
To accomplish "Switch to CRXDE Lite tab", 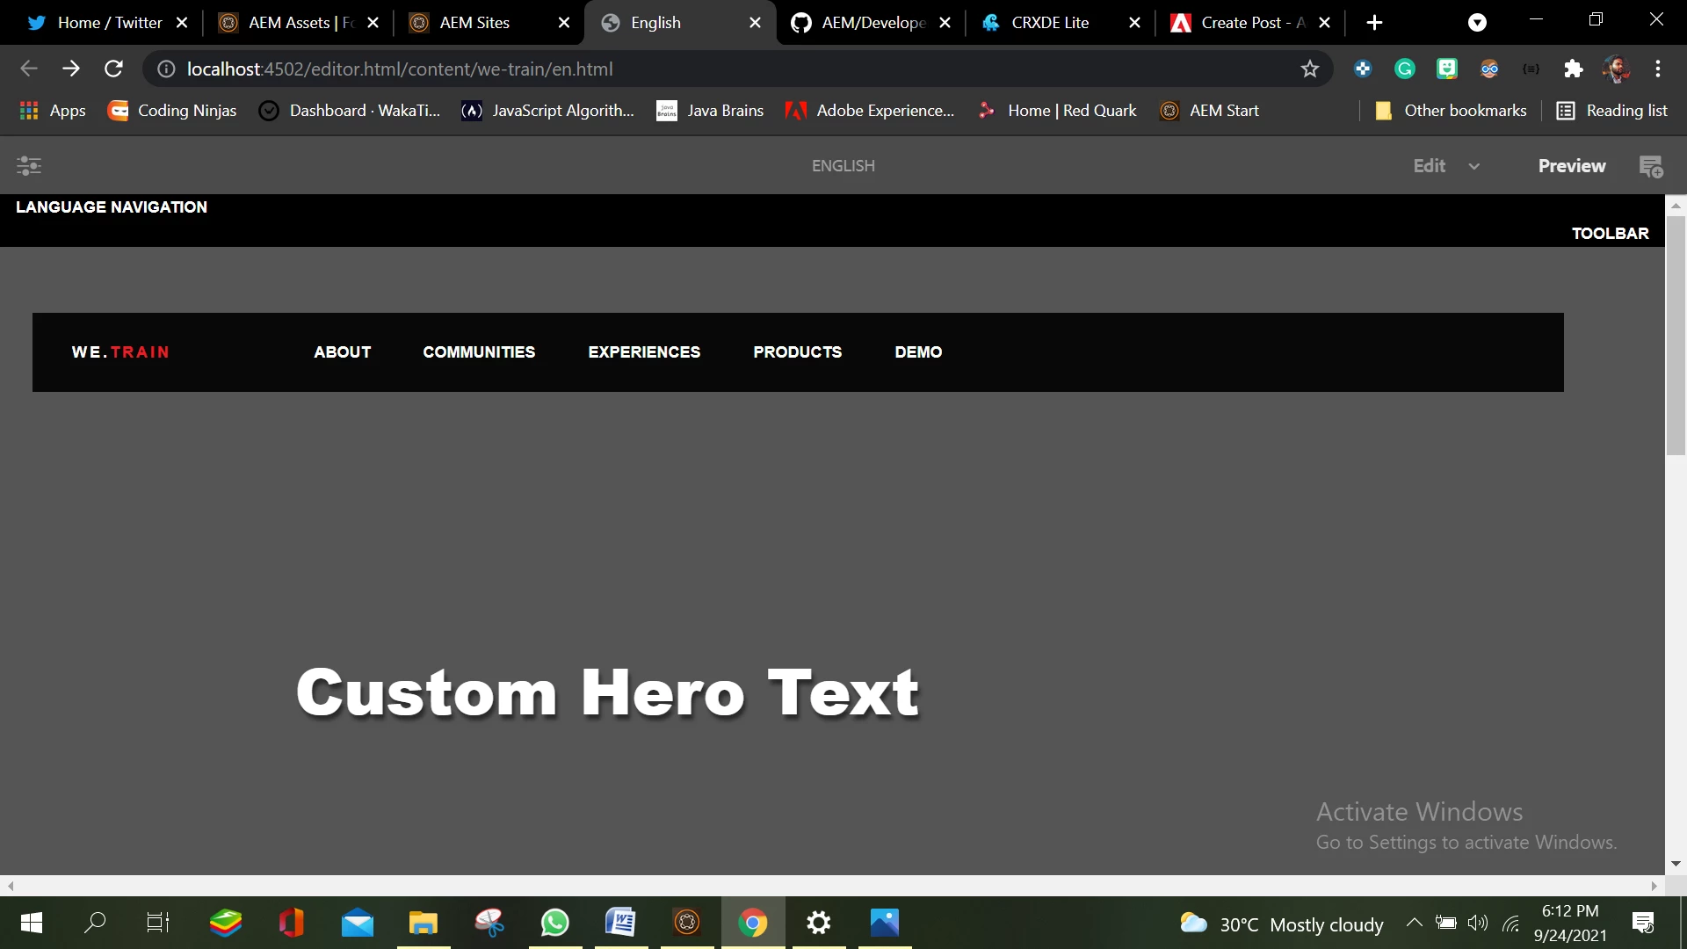I will point(1049,23).
